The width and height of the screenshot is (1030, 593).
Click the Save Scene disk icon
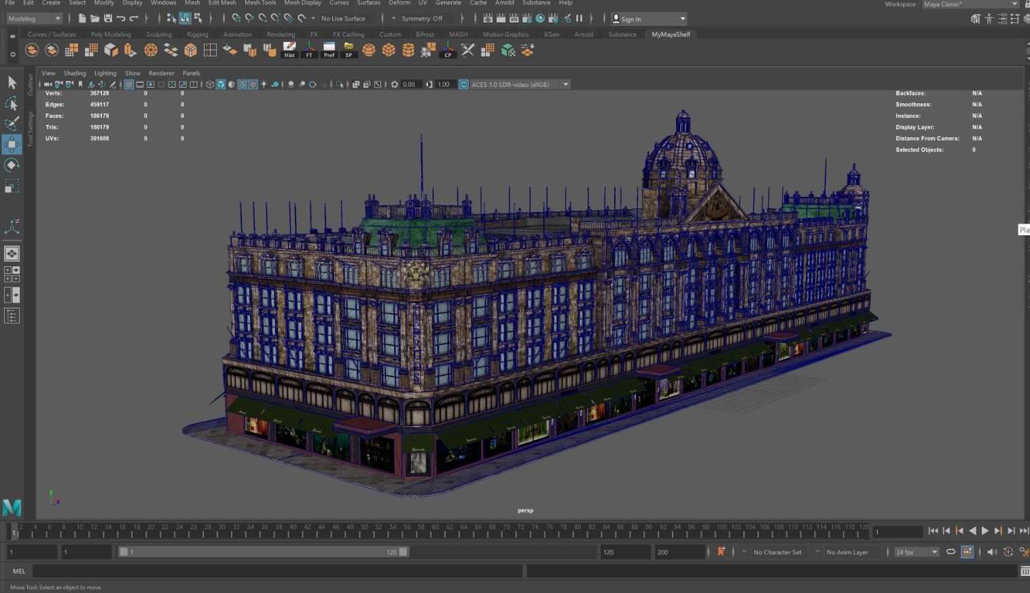[x=108, y=18]
